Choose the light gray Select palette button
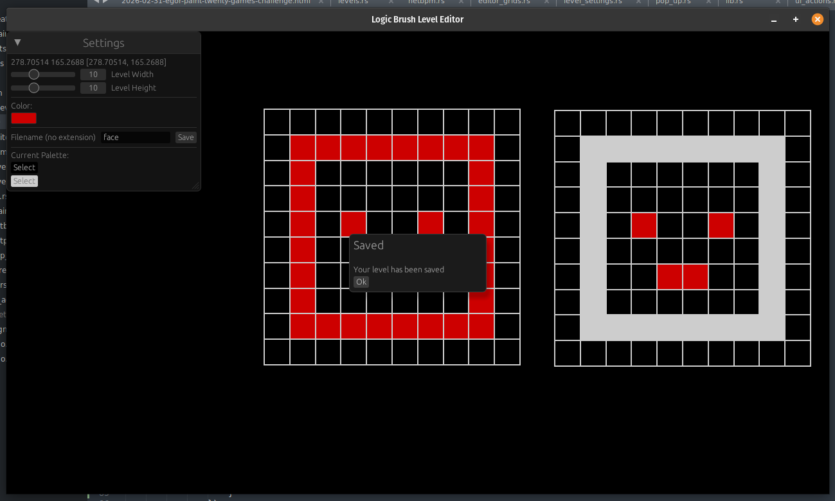This screenshot has width=835, height=501. pos(24,181)
